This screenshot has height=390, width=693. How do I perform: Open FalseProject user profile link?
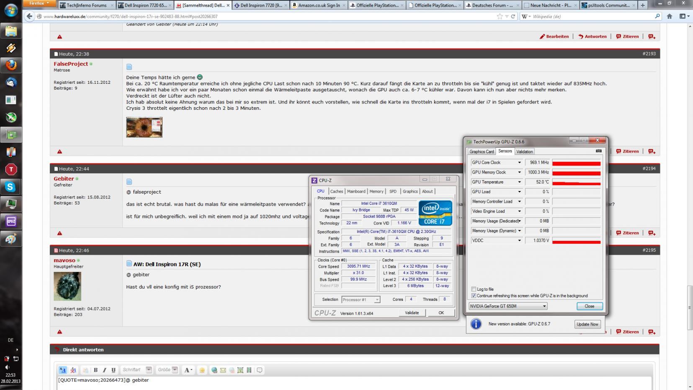click(x=71, y=64)
